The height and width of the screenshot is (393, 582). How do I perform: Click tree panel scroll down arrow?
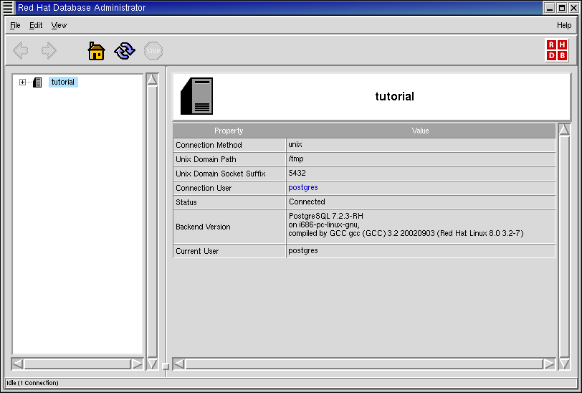point(152,364)
